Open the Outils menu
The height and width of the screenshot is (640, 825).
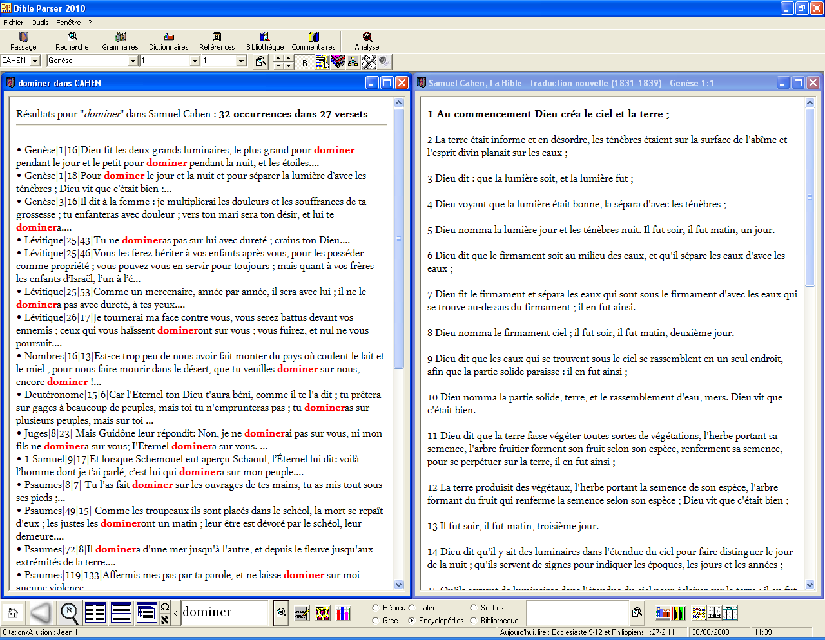coord(40,23)
